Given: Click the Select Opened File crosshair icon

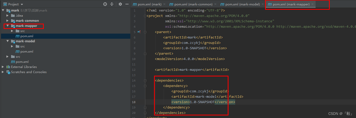Looking at the screenshot, I should [105, 4].
